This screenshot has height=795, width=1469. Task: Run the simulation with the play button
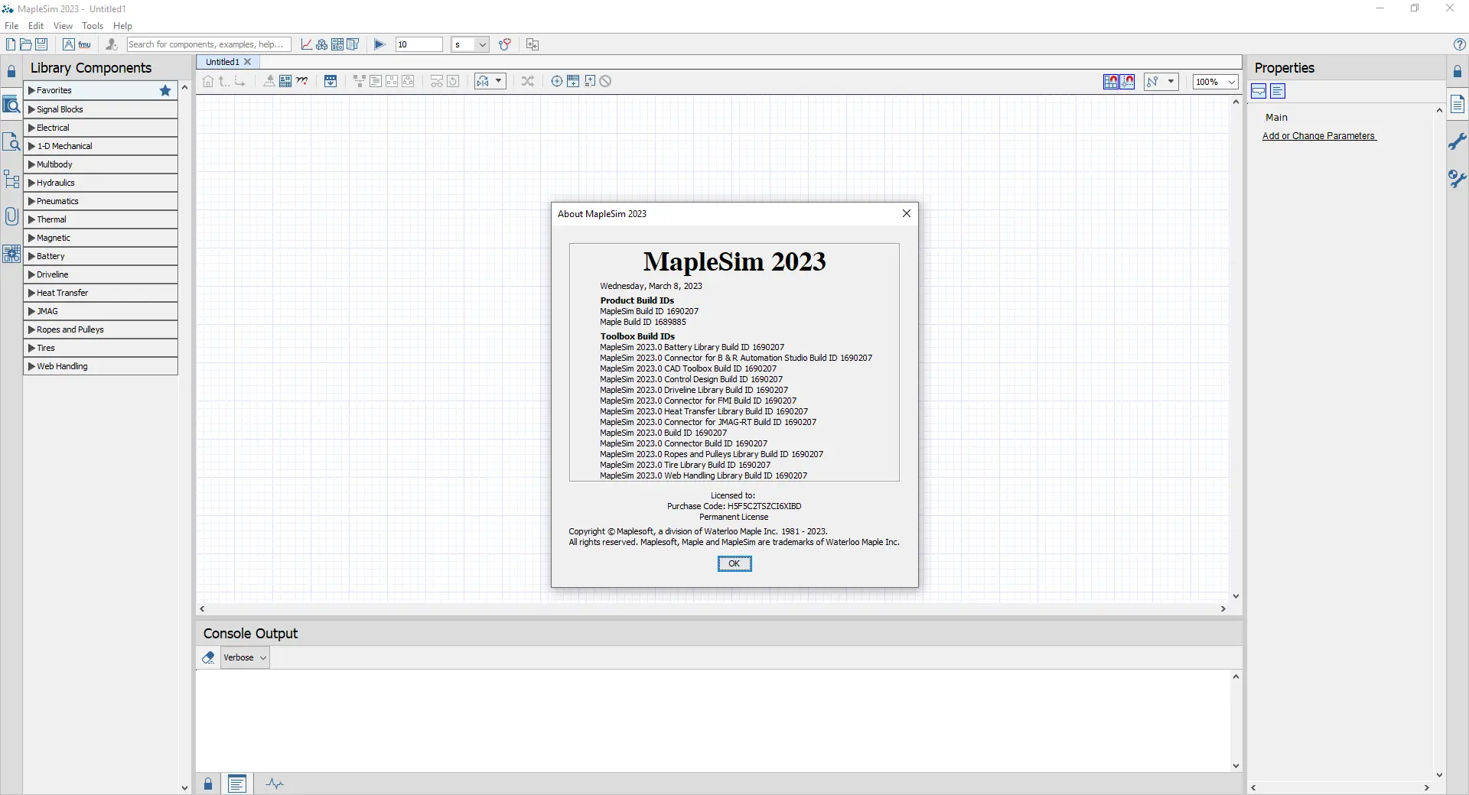pyautogui.click(x=379, y=44)
